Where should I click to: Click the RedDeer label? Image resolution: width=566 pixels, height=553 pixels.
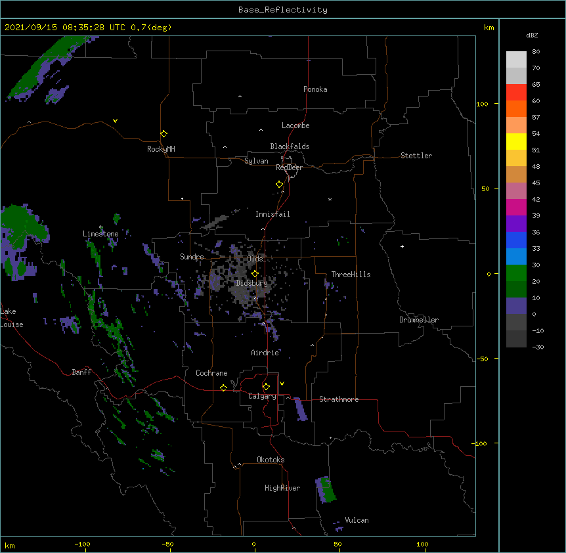289,167
